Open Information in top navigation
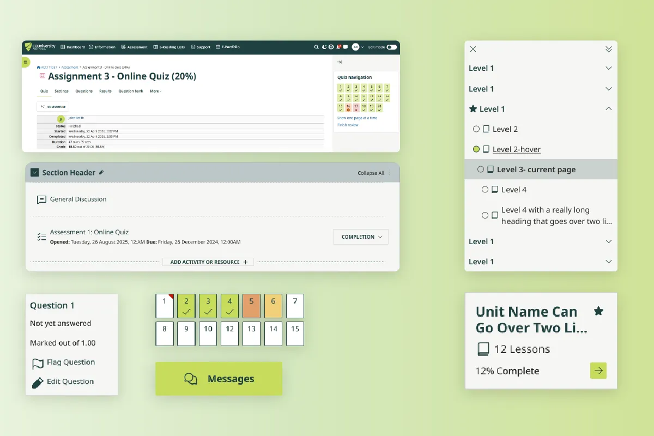Screen dimensions: 654x436 point(102,47)
